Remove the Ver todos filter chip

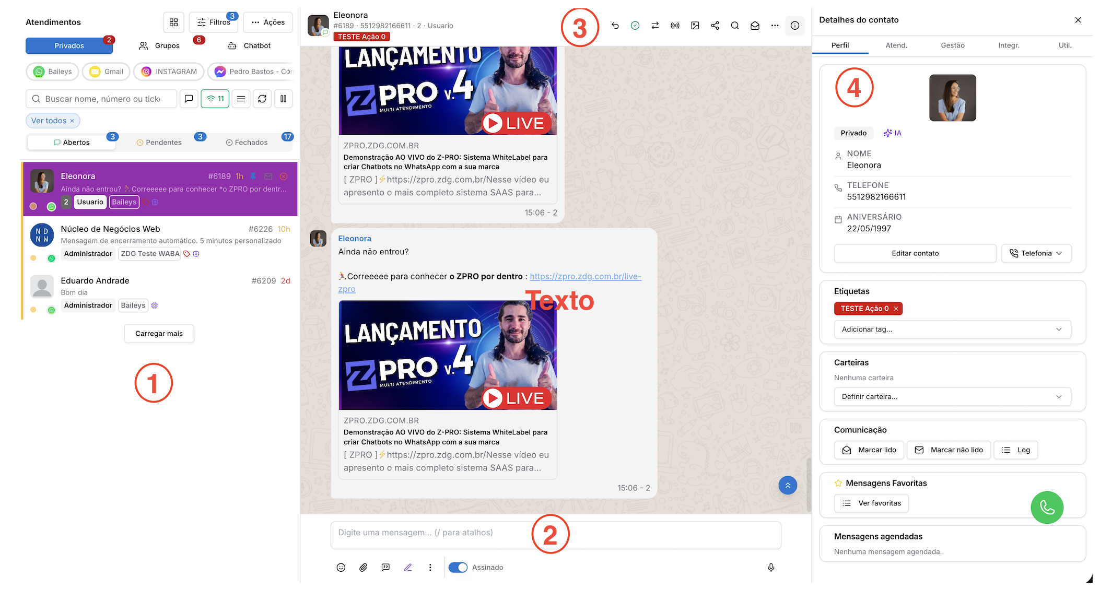[x=72, y=121]
